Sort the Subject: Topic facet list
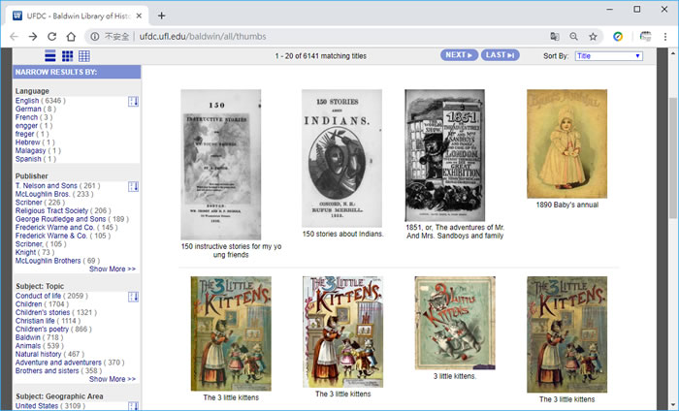 (x=134, y=297)
